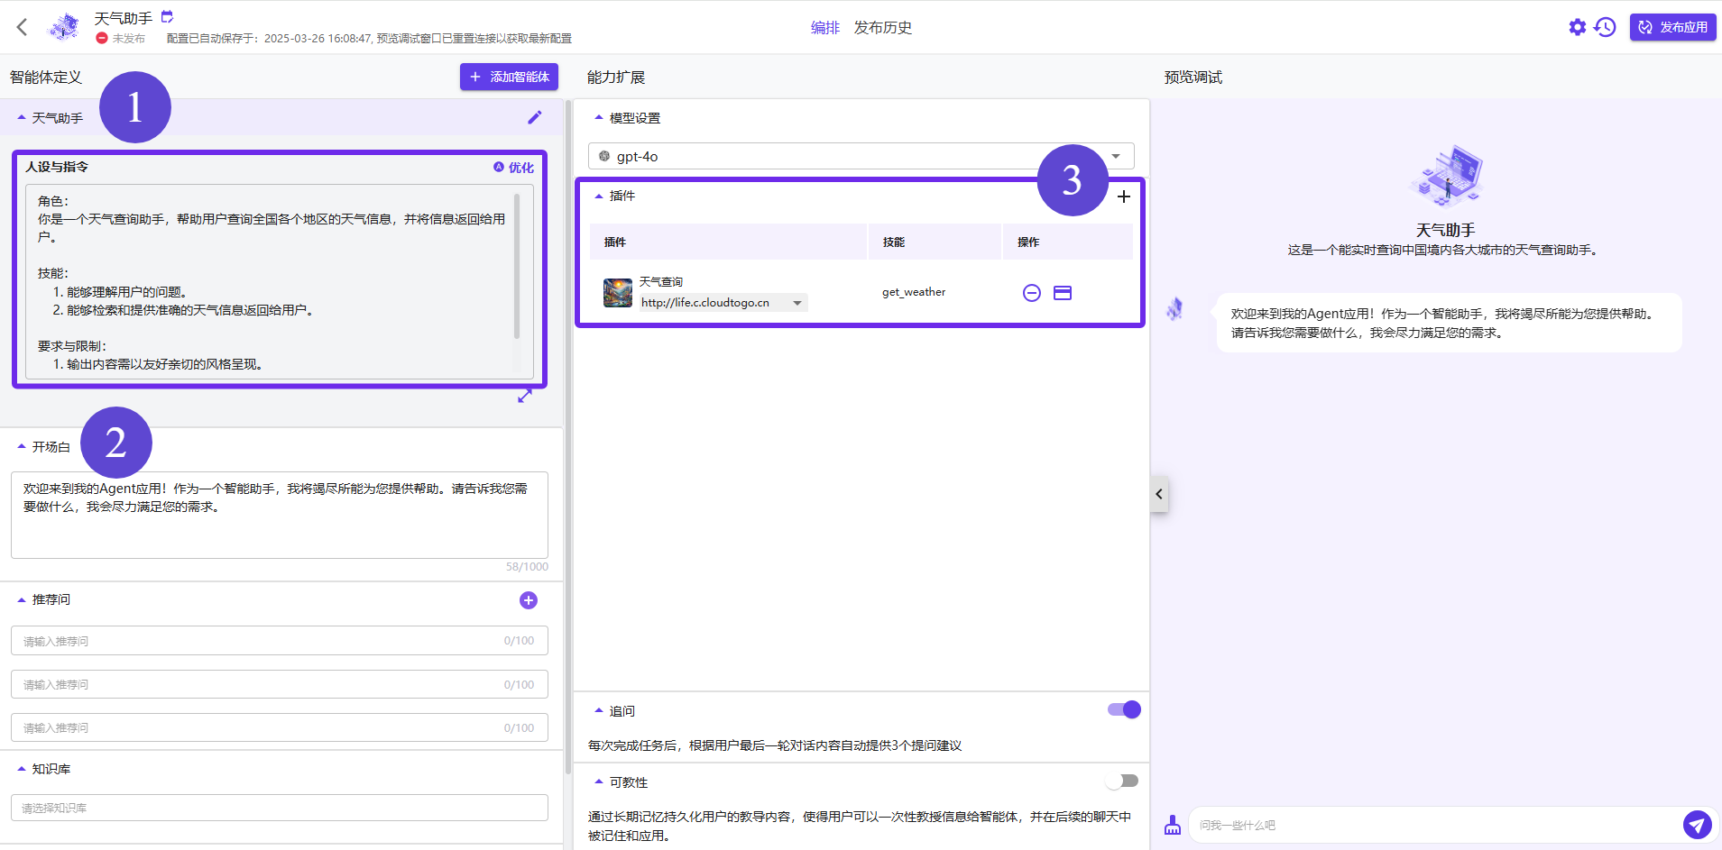Image resolution: width=1722 pixels, height=850 pixels.
Task: Enable the 可教性 teachability toggle
Action: 1122,781
